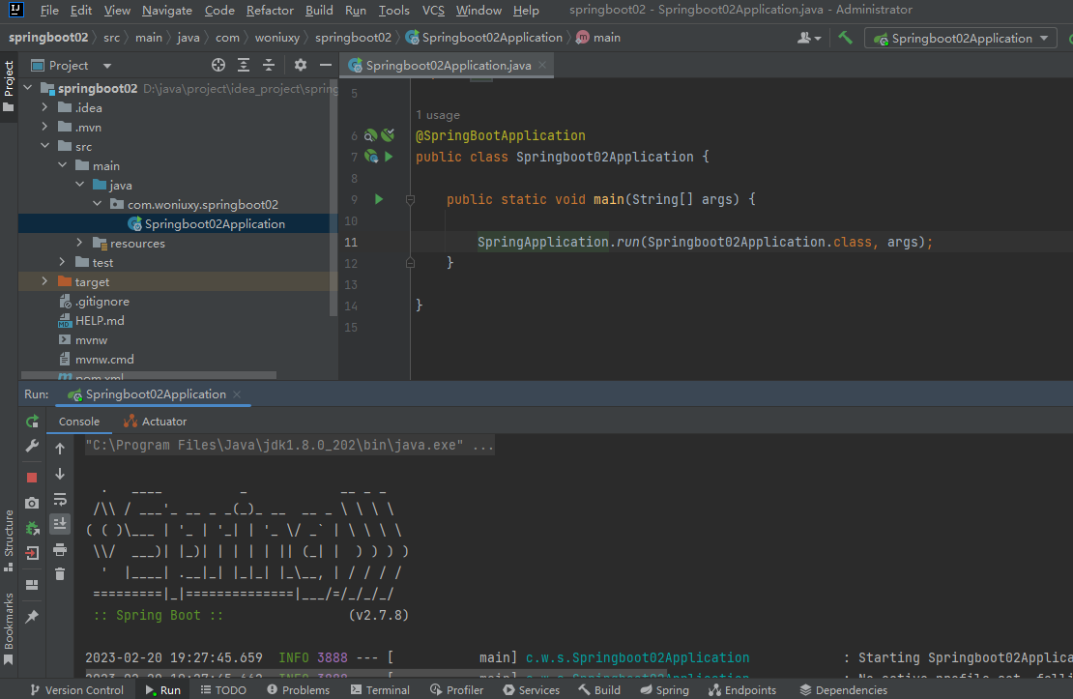Screen dimensions: 1073x699
Task: Expand the target folder
Action: [x=45, y=281]
